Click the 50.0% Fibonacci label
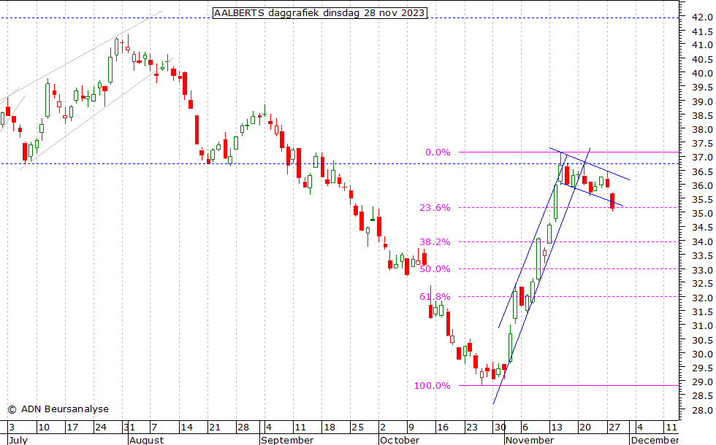Image resolution: width=716 pixels, height=445 pixels. click(x=435, y=269)
